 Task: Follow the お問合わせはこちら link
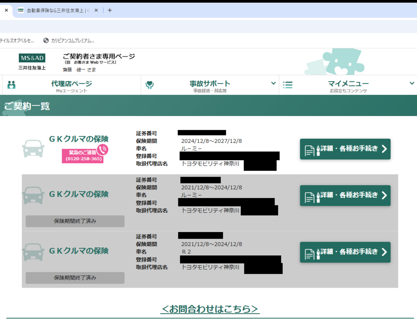[x=210, y=309]
